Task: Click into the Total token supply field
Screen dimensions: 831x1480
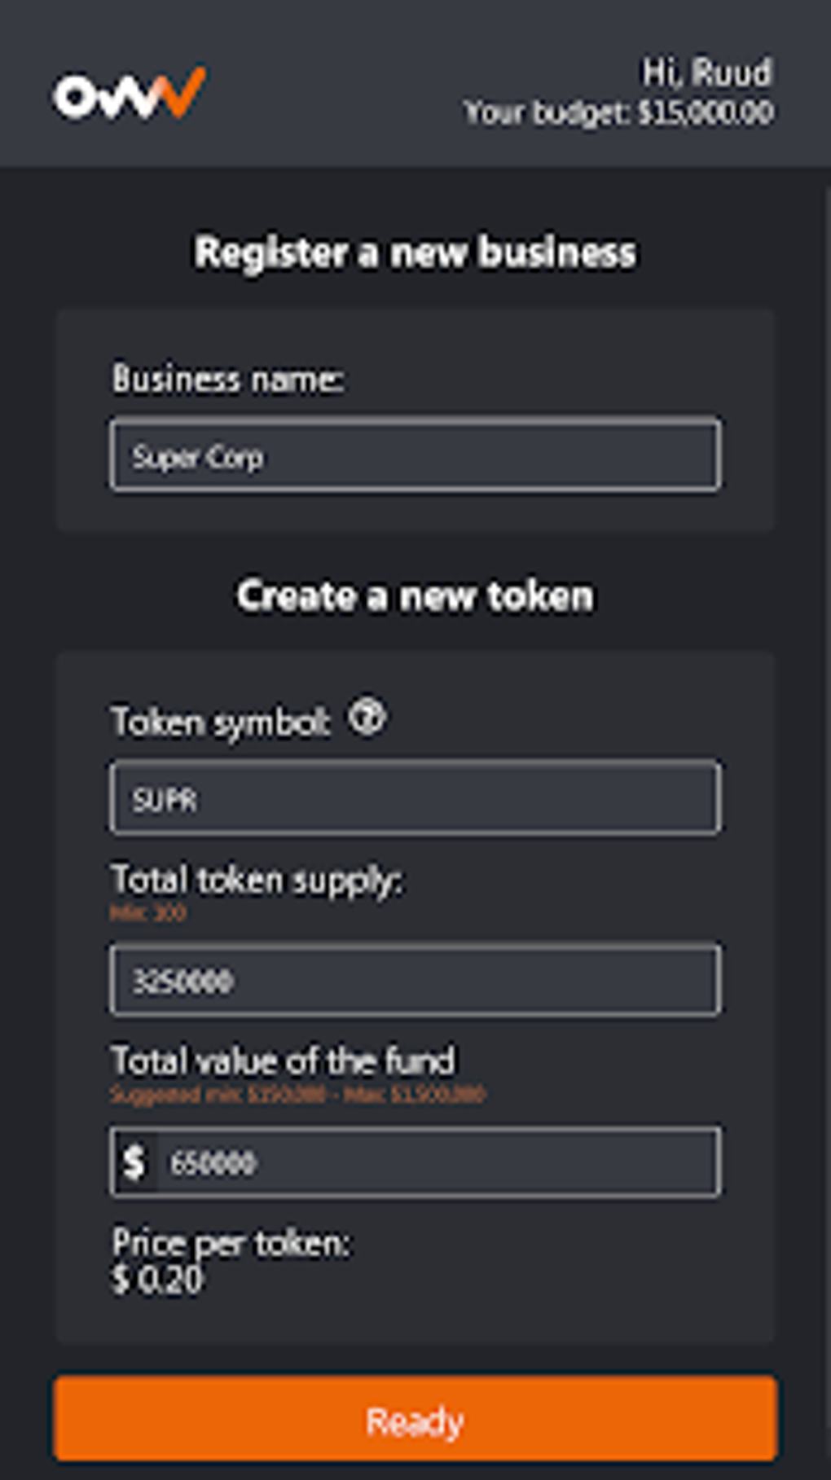Action: tap(415, 980)
